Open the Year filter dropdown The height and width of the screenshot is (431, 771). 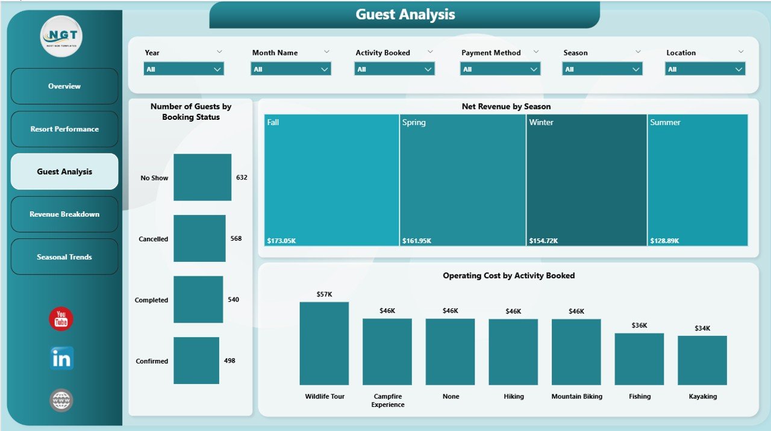tap(184, 69)
